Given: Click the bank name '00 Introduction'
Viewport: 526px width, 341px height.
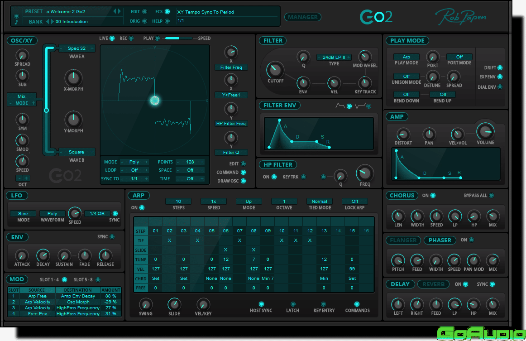Looking at the screenshot, I should 72,21.
